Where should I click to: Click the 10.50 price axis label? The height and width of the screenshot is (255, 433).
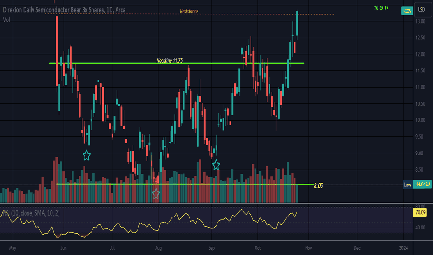420,104
